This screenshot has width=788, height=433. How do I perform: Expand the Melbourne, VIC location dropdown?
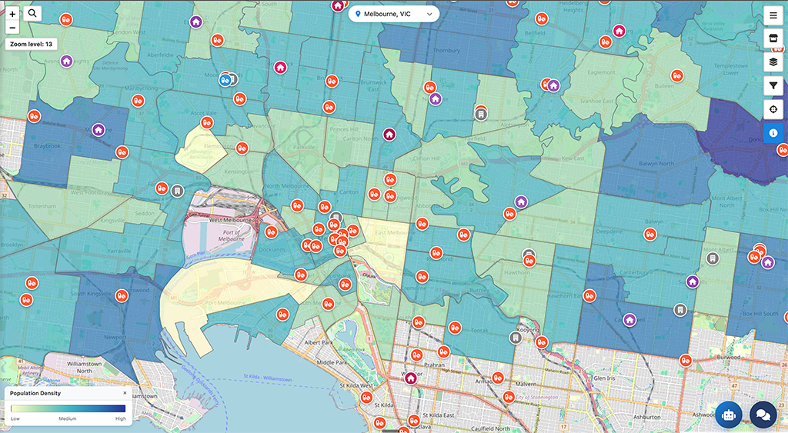394,14
